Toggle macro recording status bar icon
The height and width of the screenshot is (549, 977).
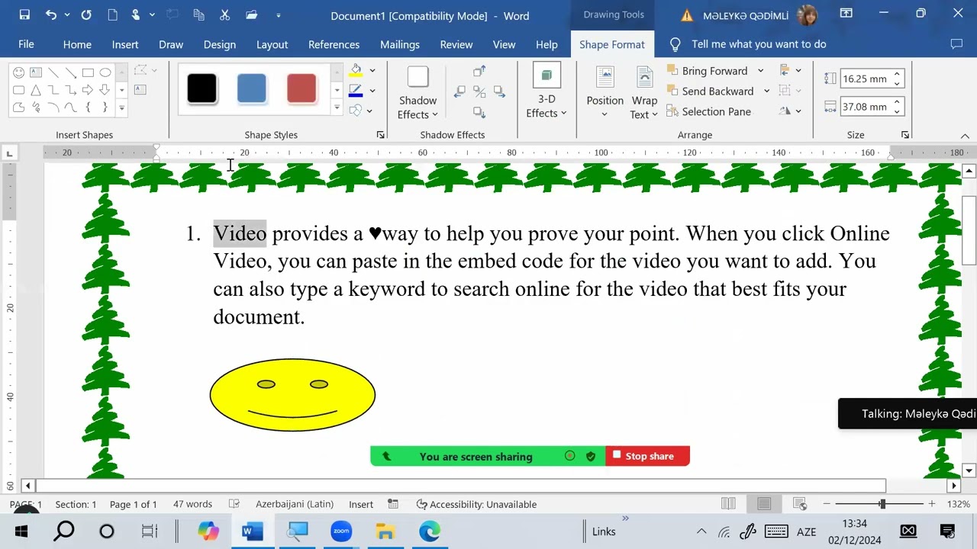pos(393,504)
